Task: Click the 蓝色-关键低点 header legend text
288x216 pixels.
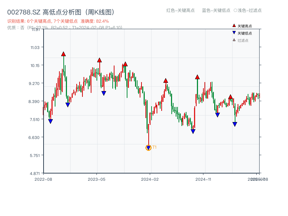Action: click(216, 10)
